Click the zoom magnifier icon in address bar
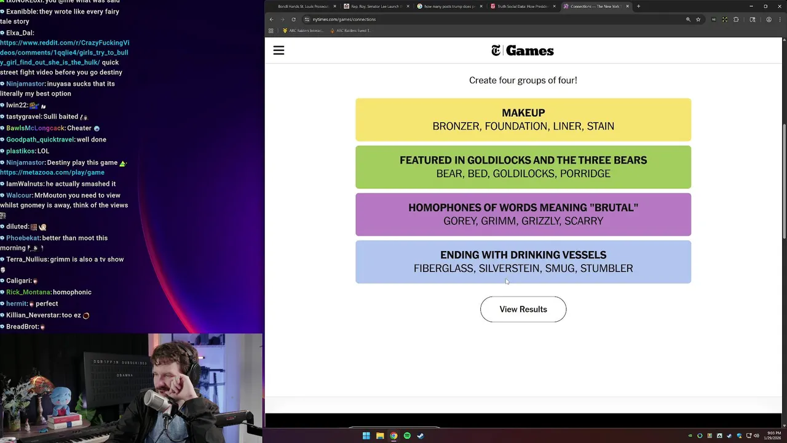The height and width of the screenshot is (443, 787). tap(688, 19)
